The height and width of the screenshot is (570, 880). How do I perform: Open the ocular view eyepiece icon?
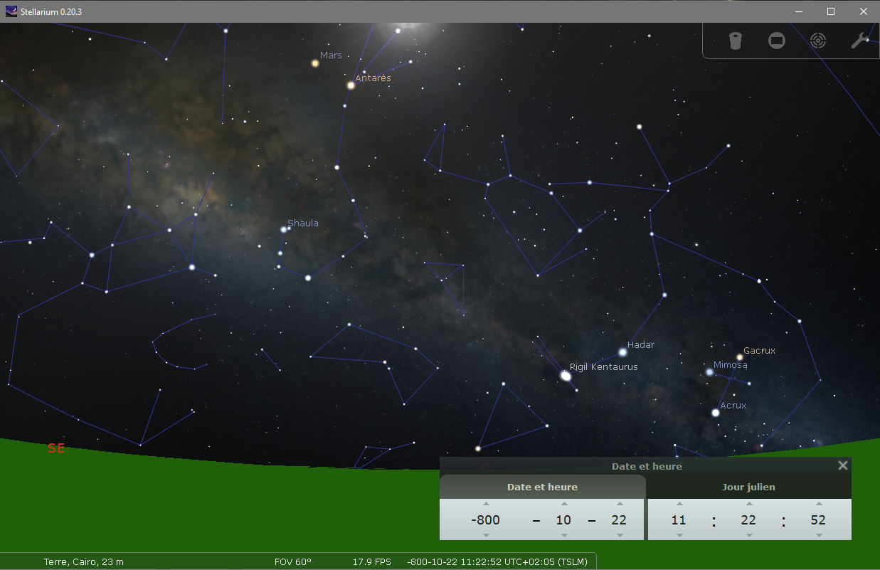tap(736, 41)
